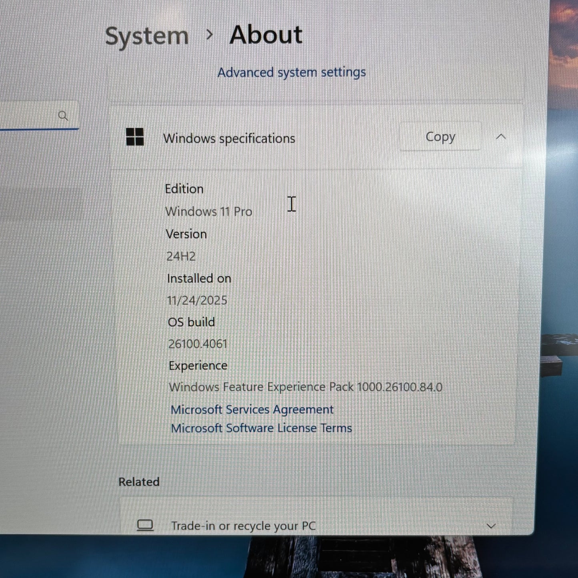The height and width of the screenshot is (578, 578).
Task: Expand the Trade-in or recycle your PC chevron
Action: click(491, 526)
